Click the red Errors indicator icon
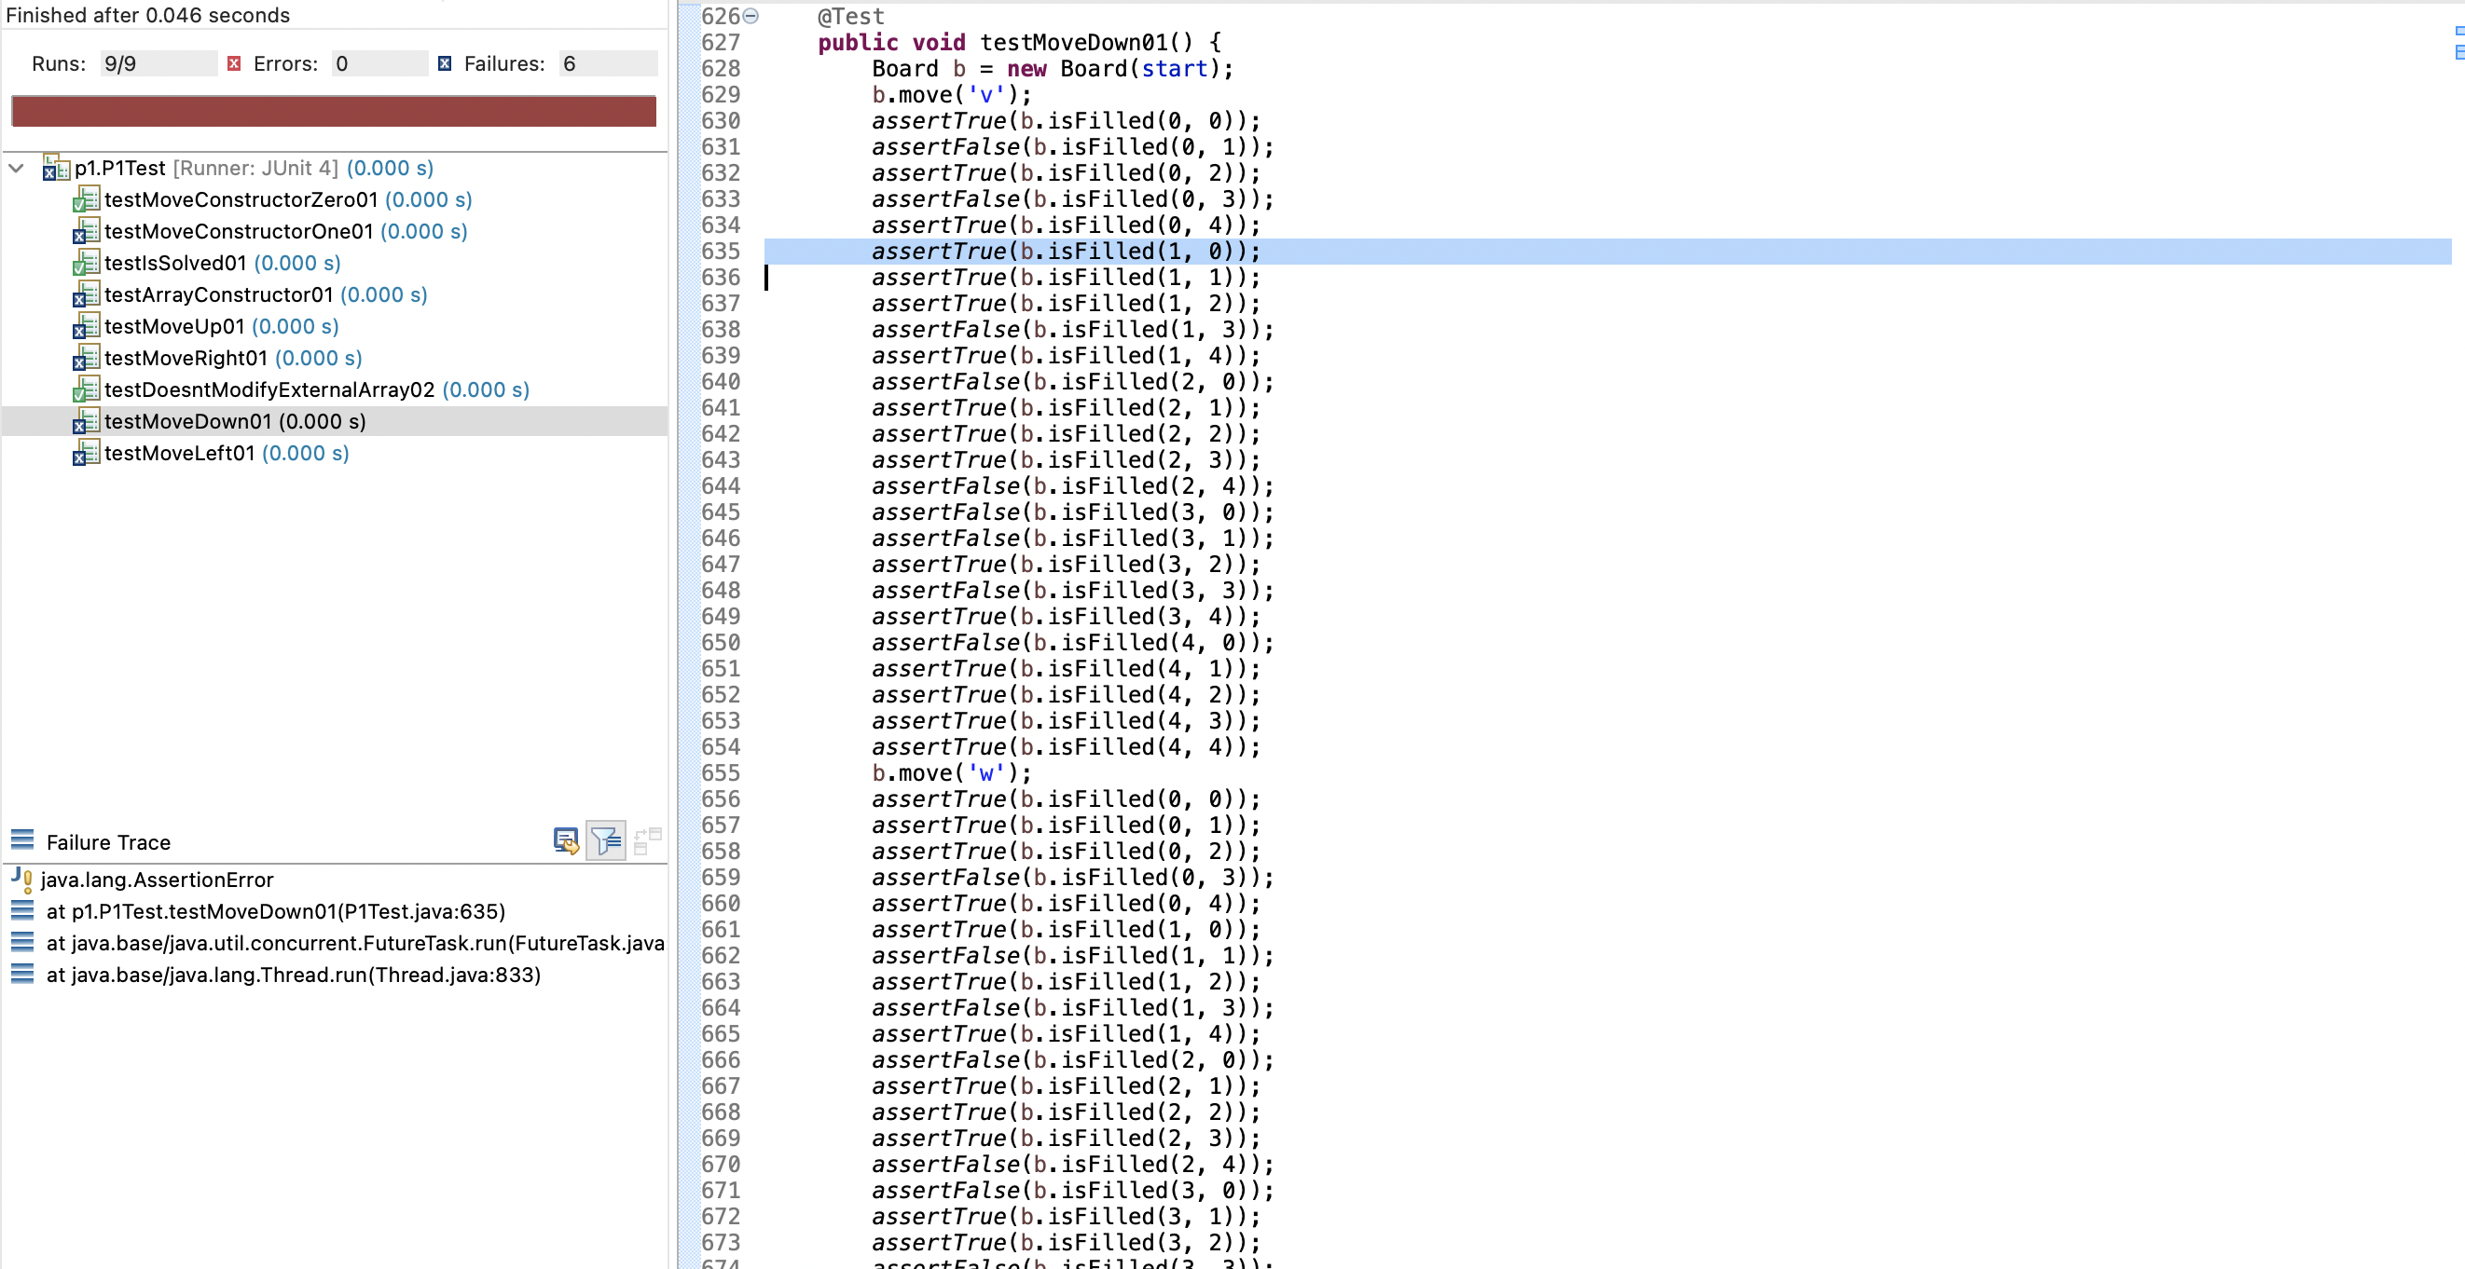 [233, 64]
